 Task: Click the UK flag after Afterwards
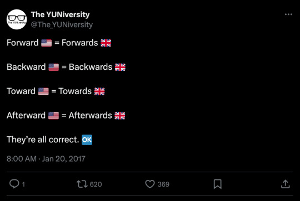pos(120,116)
